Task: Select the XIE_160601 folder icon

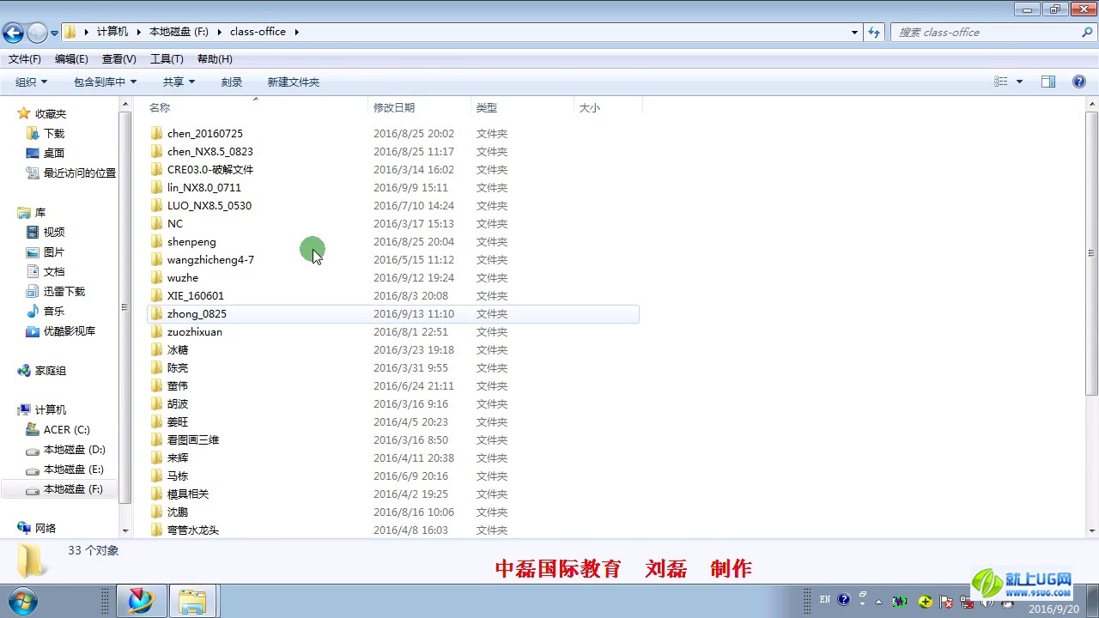Action: [x=156, y=296]
